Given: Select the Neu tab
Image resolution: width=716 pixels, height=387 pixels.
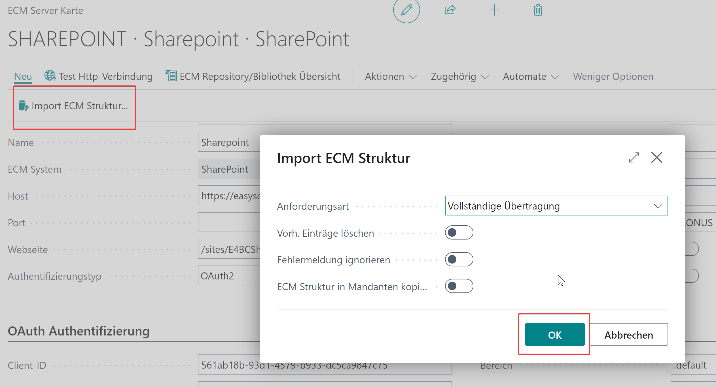Looking at the screenshot, I should (23, 76).
